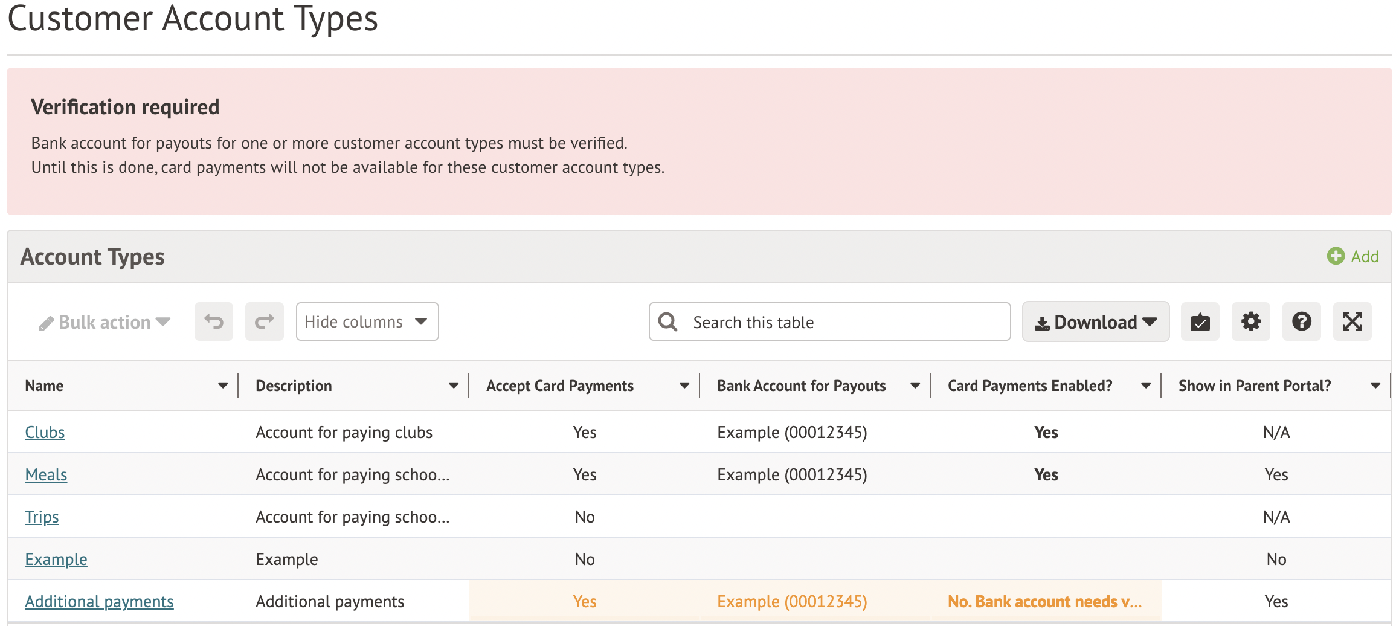Click the redo arrow icon
This screenshot has width=1399, height=626.
point(264,321)
